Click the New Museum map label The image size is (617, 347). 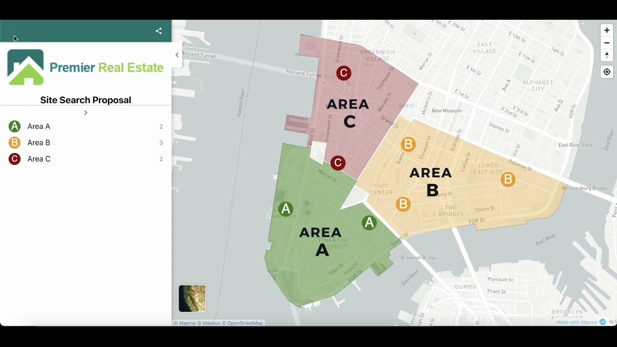447,111
